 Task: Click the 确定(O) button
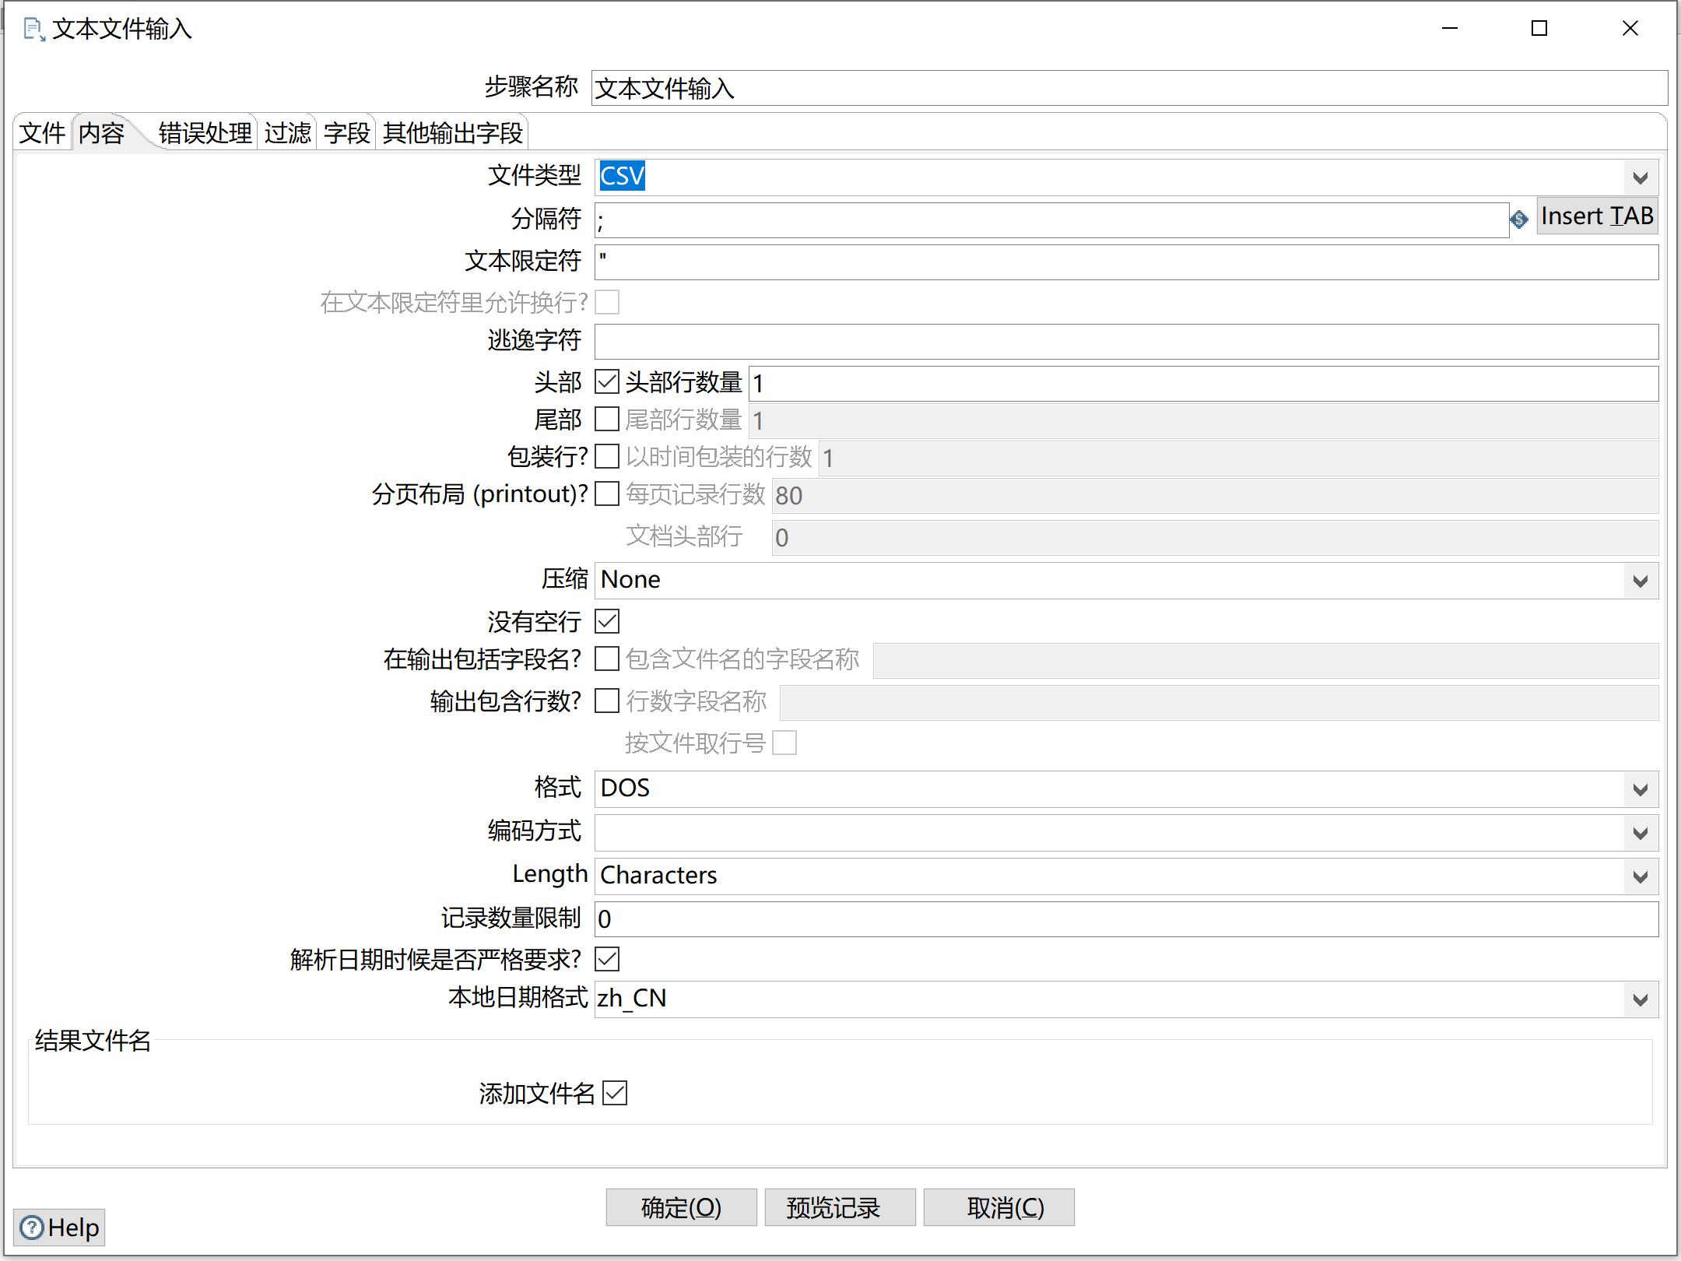pyautogui.click(x=681, y=1207)
